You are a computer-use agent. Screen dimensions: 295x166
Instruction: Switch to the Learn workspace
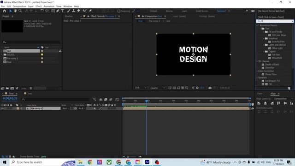(x=184, y=11)
